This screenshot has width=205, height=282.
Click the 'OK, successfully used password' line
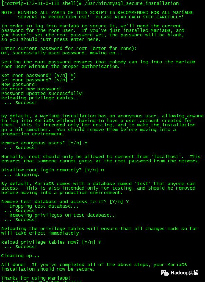pos(62,53)
